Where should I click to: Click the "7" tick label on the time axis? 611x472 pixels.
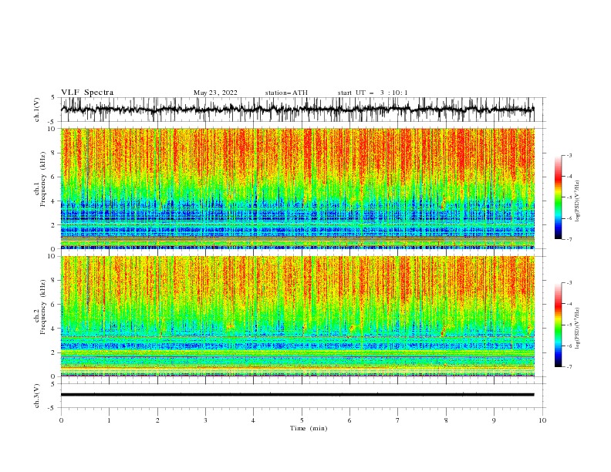(398, 420)
